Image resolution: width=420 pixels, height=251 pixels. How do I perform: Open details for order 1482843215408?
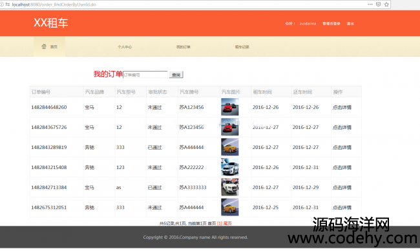coord(342,168)
